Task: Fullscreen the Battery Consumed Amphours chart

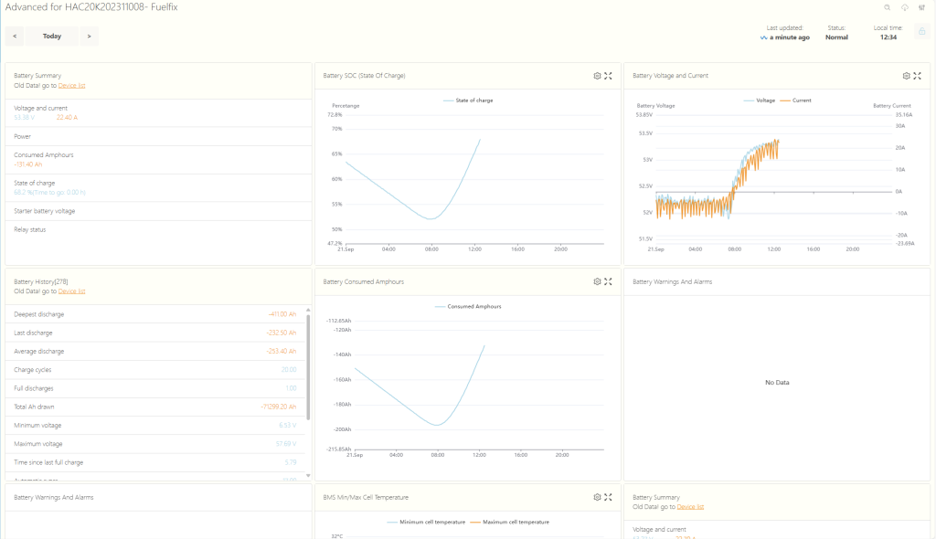Action: coord(608,281)
